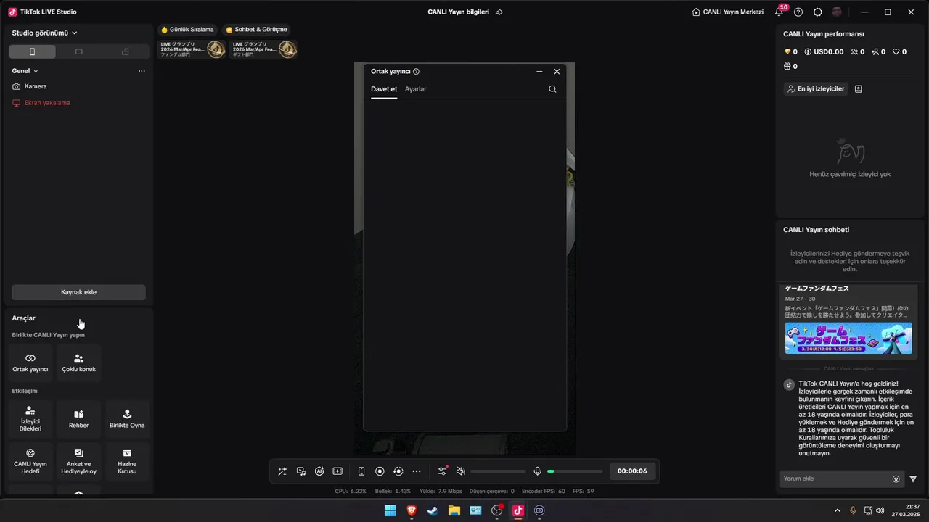Image resolution: width=929 pixels, height=522 pixels.
Task: Open the İzleyici Dilekleri tool
Action: (30, 419)
